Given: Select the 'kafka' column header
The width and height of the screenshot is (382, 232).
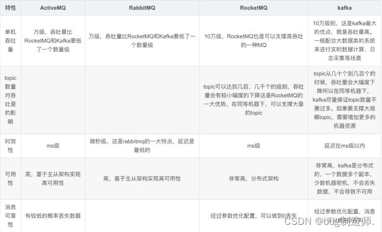Looking at the screenshot, I should pyautogui.click(x=344, y=8).
